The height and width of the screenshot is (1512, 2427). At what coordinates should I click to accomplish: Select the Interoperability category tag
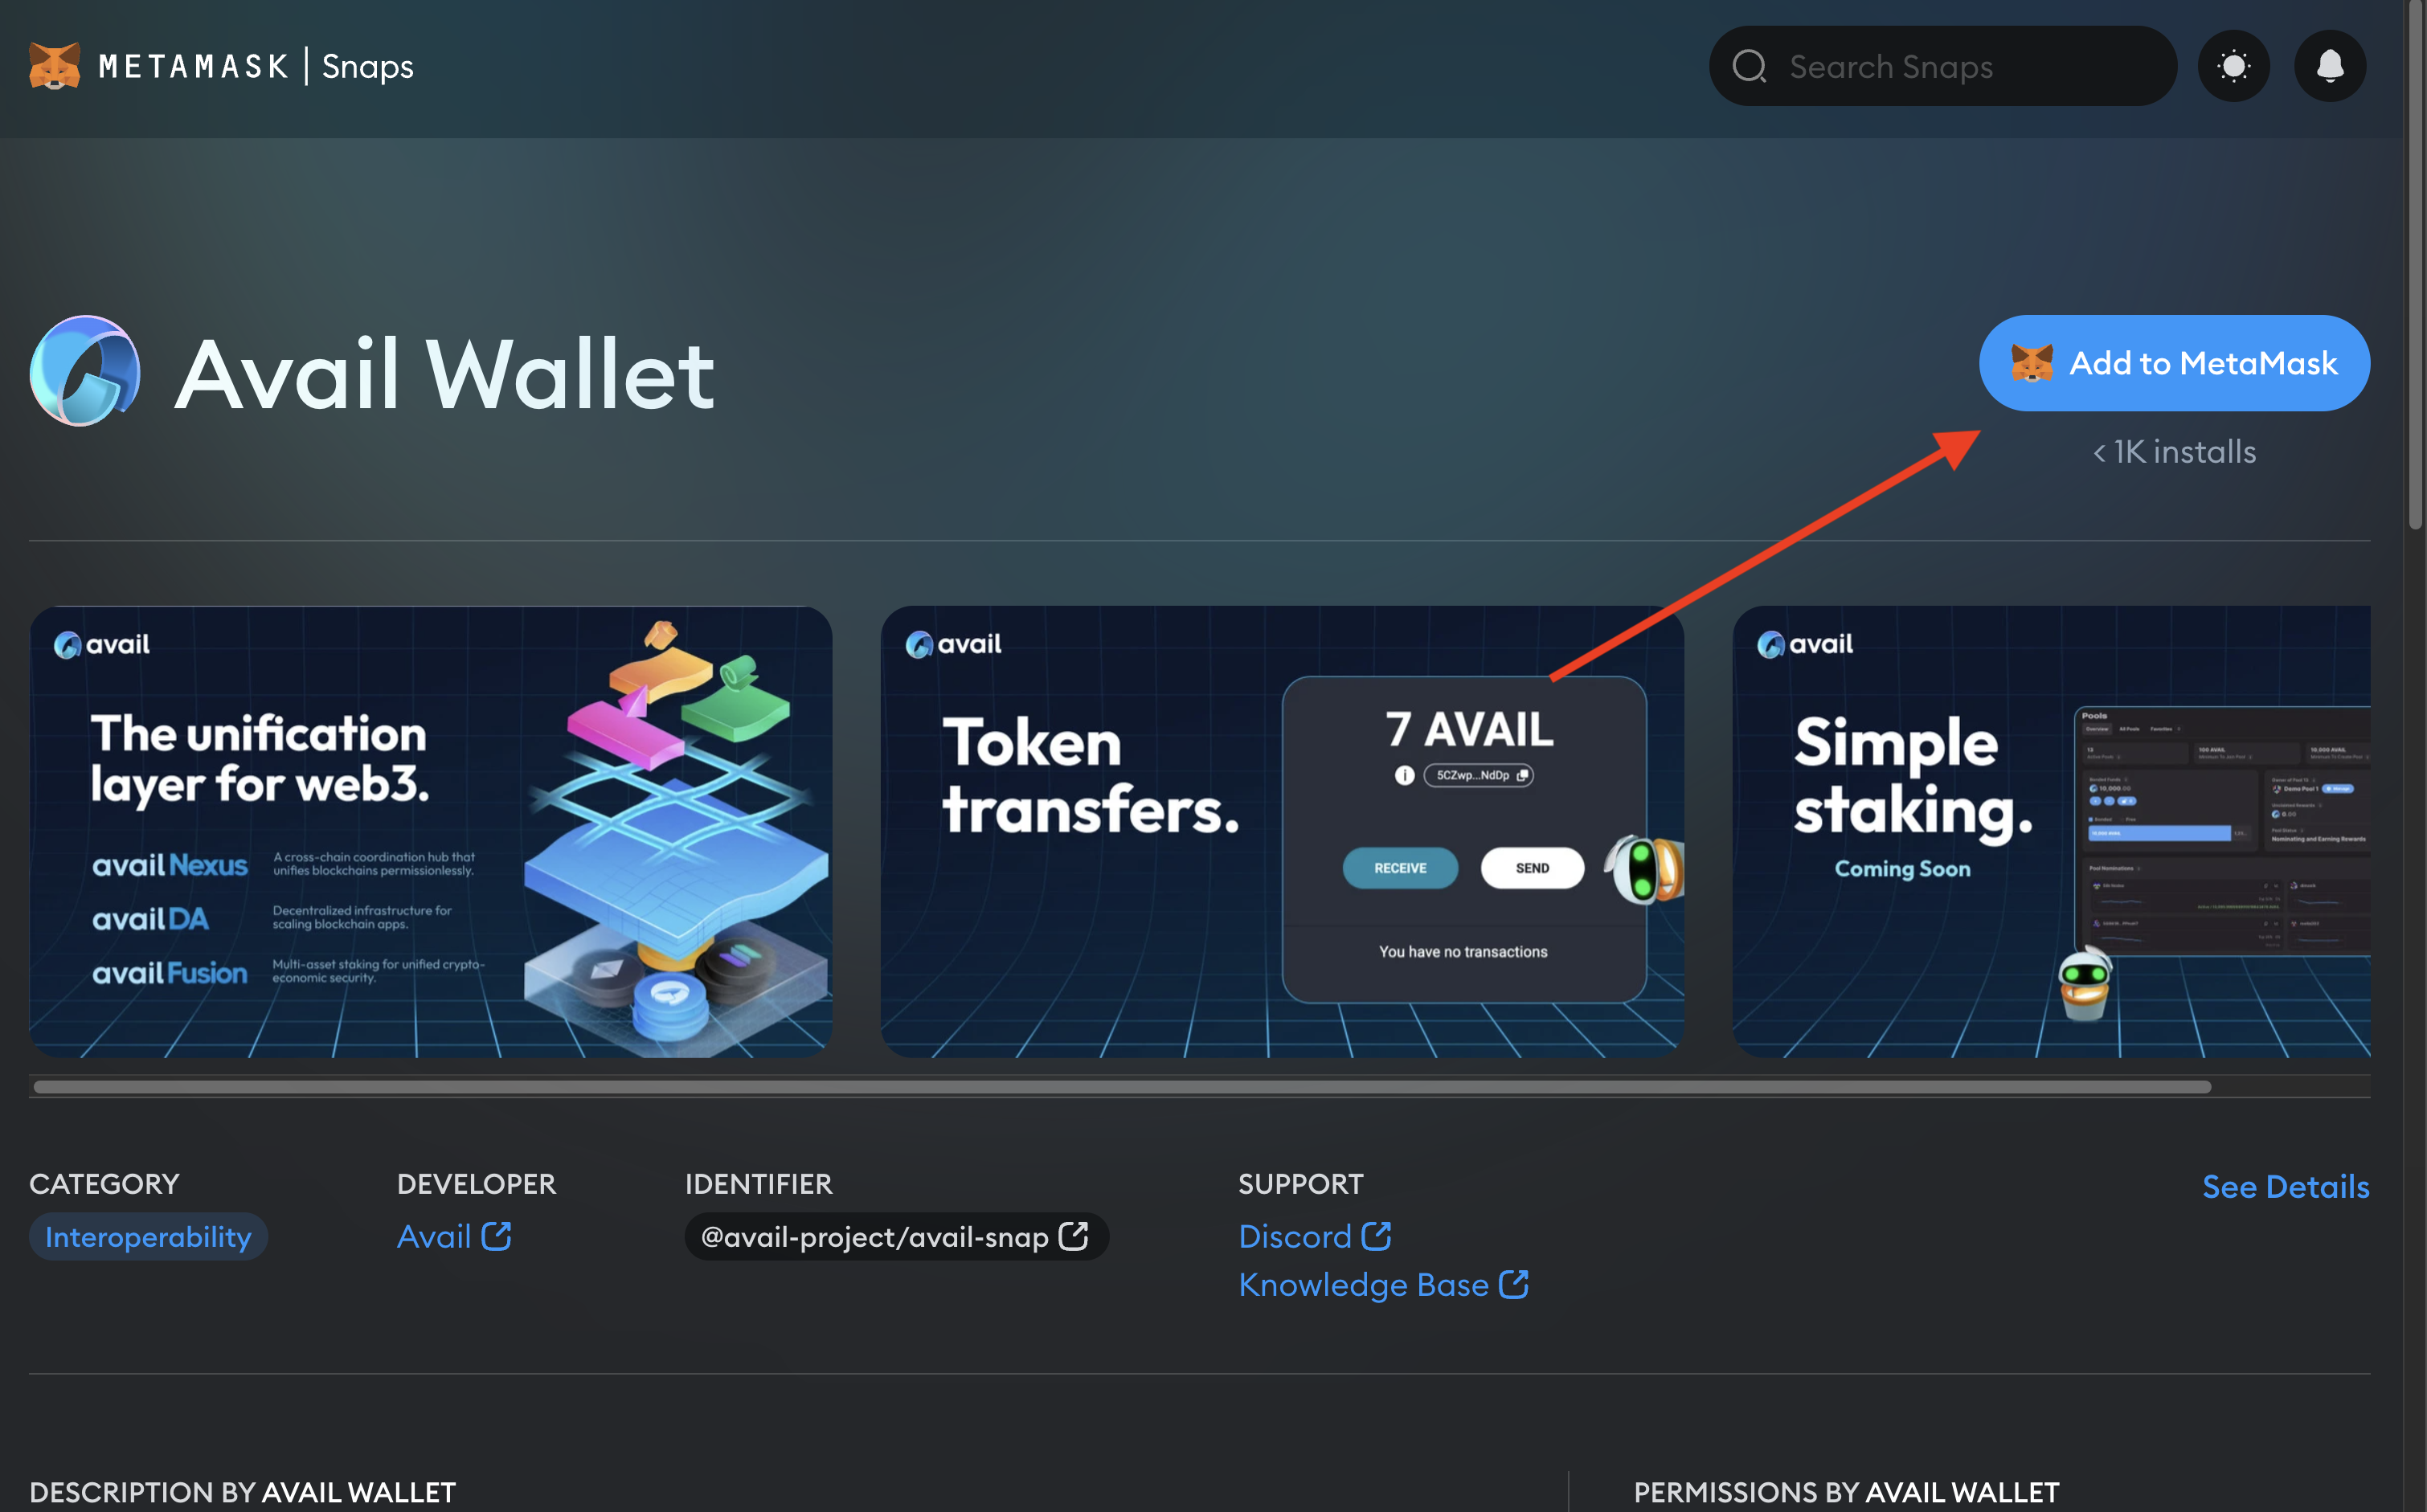[148, 1237]
